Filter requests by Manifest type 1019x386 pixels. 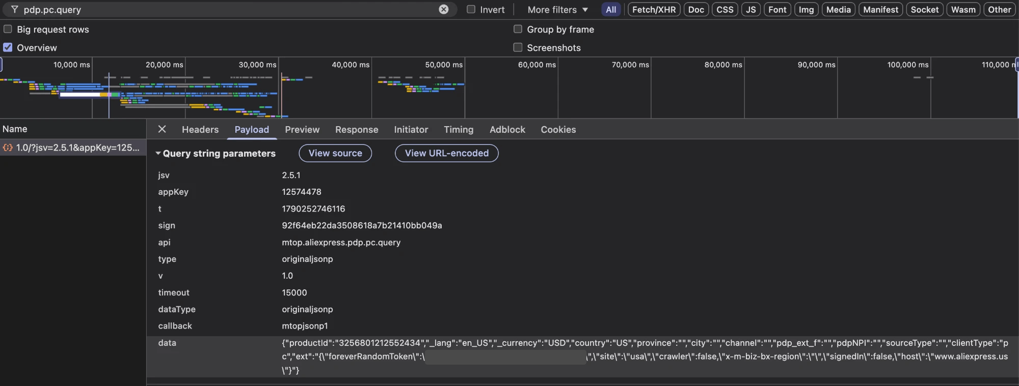881,10
